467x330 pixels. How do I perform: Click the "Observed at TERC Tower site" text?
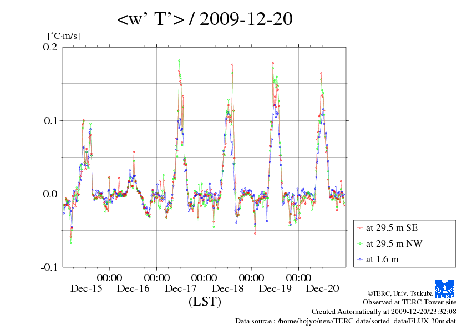point(409,302)
